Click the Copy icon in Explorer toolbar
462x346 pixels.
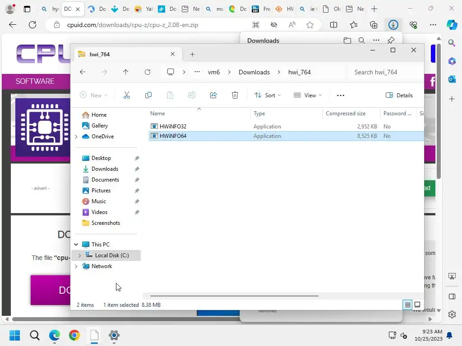click(148, 96)
